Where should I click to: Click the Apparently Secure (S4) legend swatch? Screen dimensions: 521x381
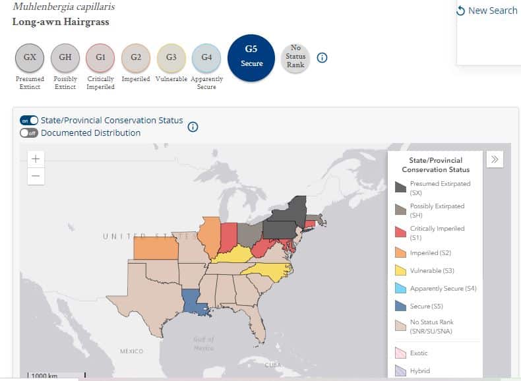pyautogui.click(x=400, y=288)
